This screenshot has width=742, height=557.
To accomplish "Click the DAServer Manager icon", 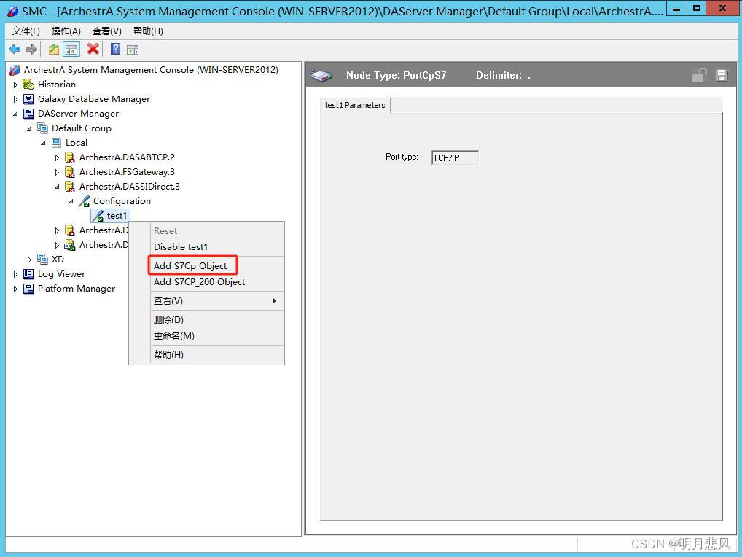I will pos(28,114).
